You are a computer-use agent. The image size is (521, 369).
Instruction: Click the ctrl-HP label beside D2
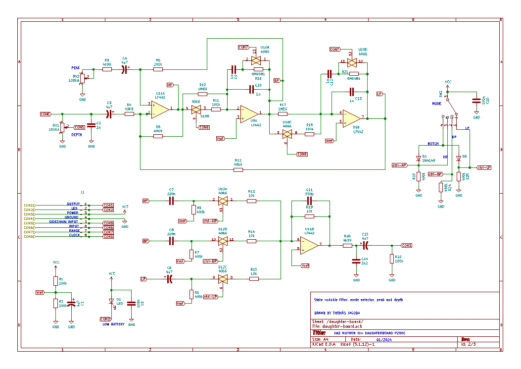coord(399,165)
